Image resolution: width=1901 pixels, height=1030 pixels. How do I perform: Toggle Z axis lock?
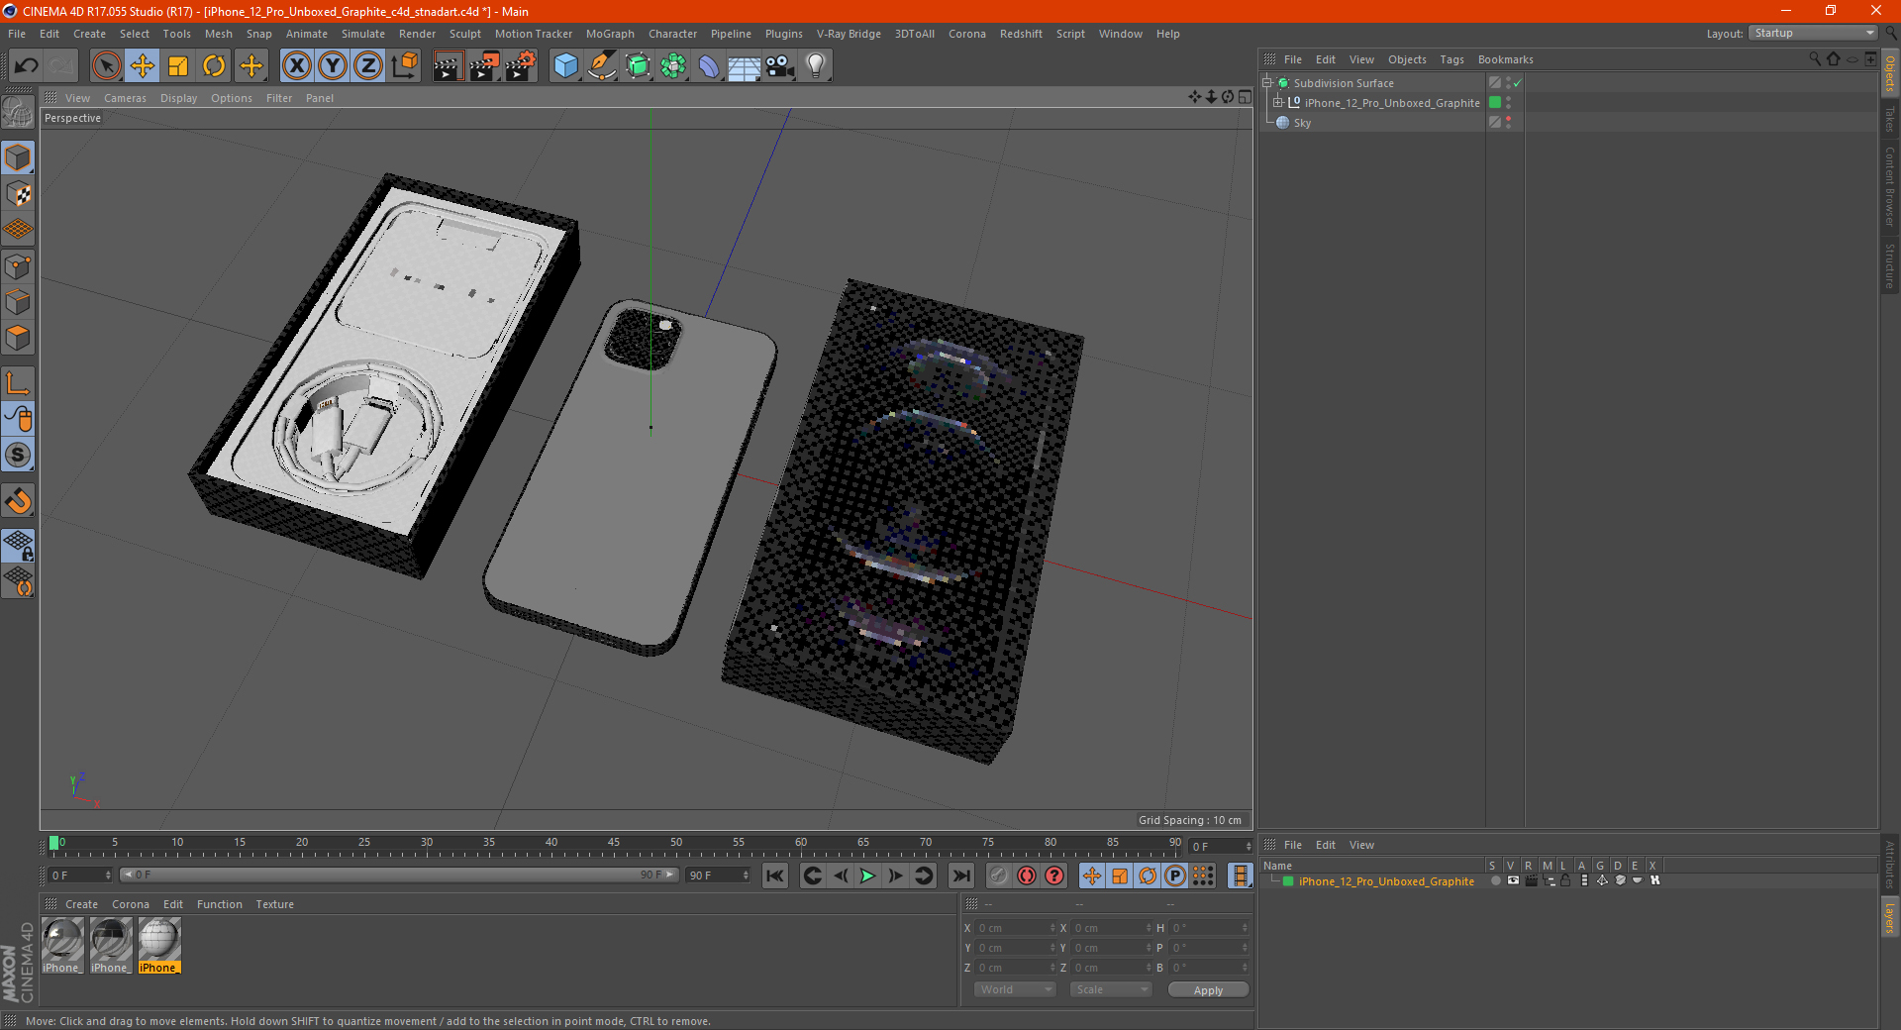pyautogui.click(x=368, y=66)
